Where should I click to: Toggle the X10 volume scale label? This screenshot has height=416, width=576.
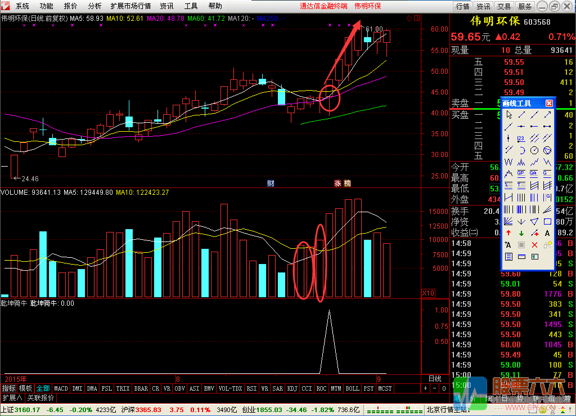[x=428, y=293]
